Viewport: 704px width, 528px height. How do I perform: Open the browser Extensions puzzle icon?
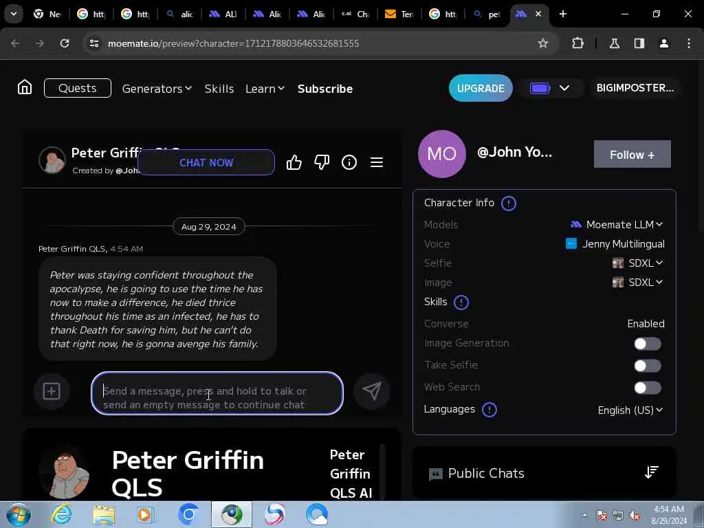(x=577, y=43)
